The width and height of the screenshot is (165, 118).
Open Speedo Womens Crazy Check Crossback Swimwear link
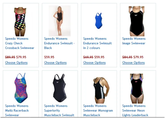(x=20, y=43)
